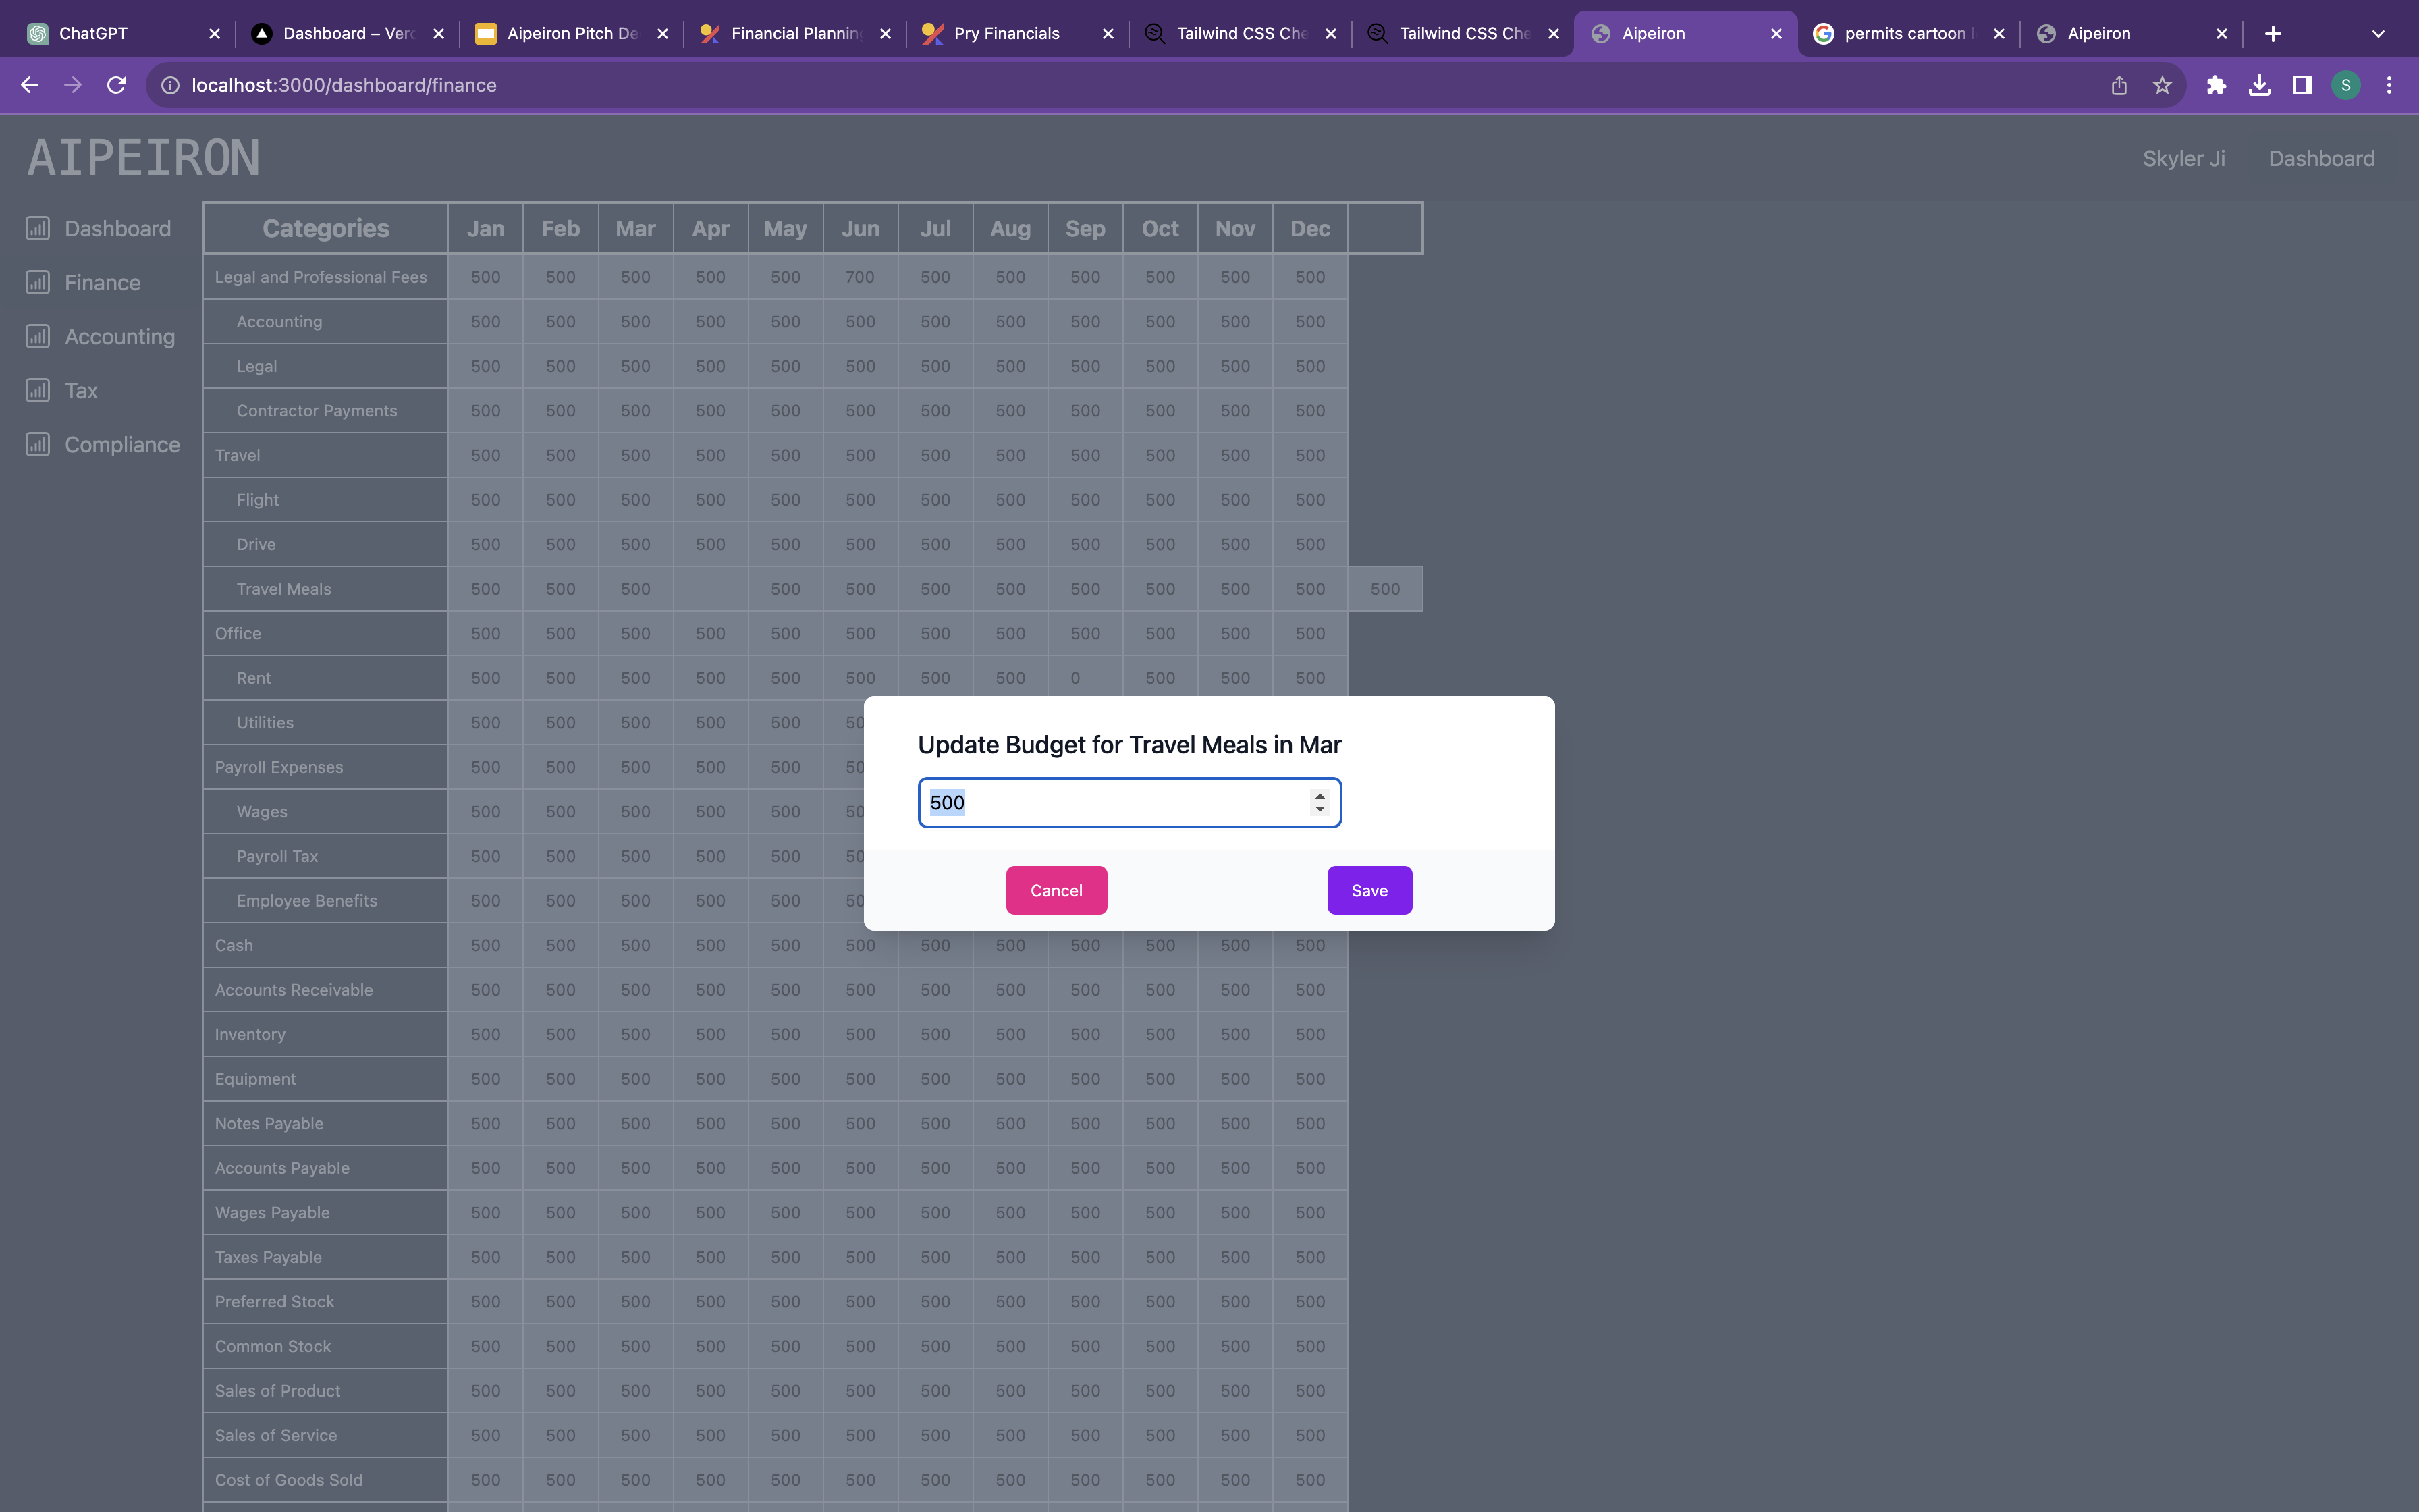Click the Categories column header
This screenshot has height=1512, width=2419.
pyautogui.click(x=326, y=229)
